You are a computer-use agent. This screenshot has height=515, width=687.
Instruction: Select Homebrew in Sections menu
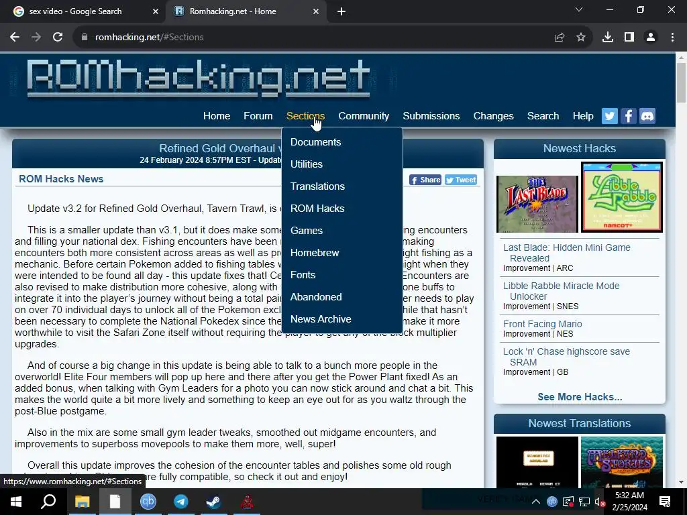point(315,253)
